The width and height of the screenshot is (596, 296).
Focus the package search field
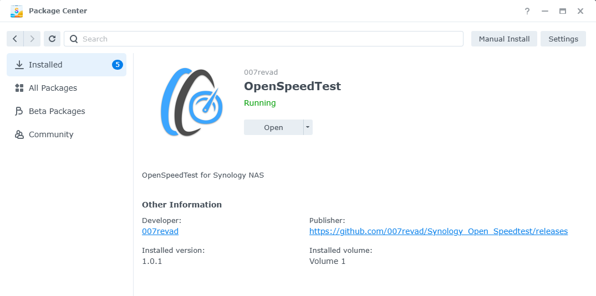(266, 39)
